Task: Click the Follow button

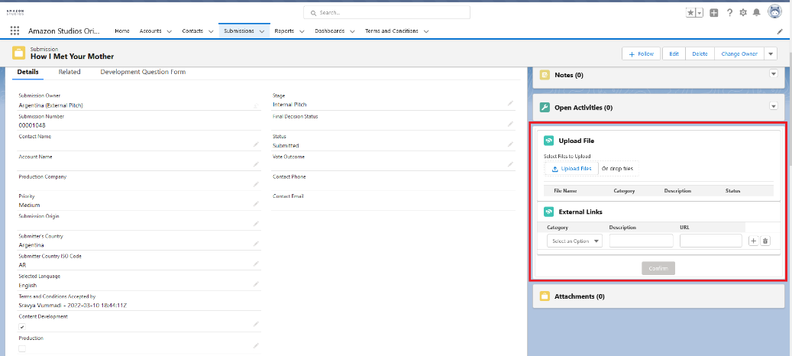Action: (x=642, y=53)
